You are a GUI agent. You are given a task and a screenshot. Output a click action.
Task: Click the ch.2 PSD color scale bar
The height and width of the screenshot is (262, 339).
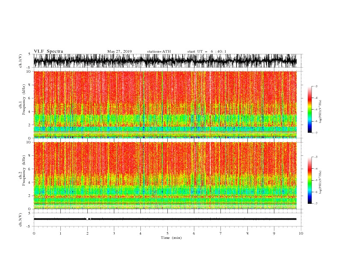[x=309, y=180]
